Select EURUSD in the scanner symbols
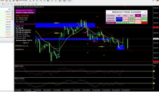Image resolution: width=159 pixels, height=92 pixels. click(x=111, y=18)
